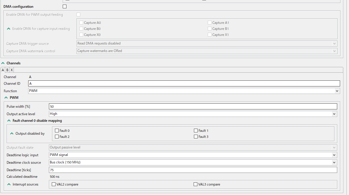The height and width of the screenshot is (195, 349).
Task: Collapse the PWM section
Action: [6, 97]
